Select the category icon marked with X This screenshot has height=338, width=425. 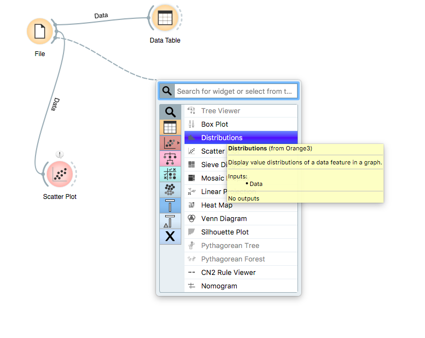point(170,236)
